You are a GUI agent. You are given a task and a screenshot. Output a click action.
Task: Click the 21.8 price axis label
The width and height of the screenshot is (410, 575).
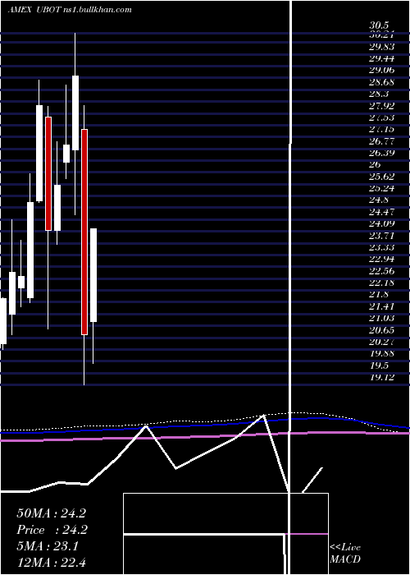tap(379, 294)
